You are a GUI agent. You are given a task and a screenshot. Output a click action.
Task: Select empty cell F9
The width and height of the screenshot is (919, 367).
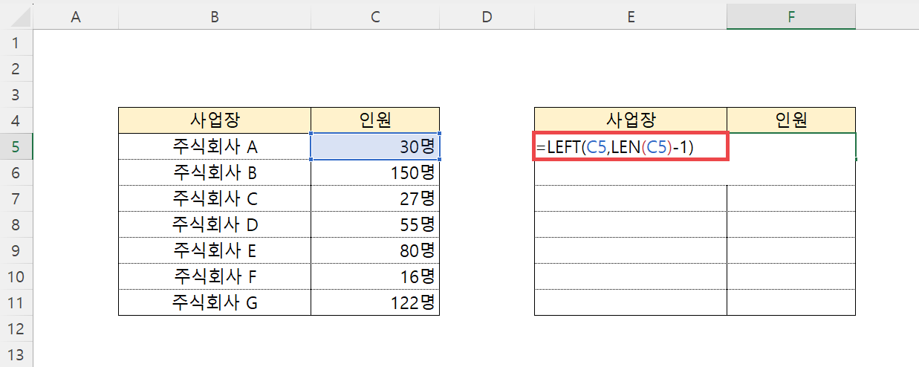(x=791, y=250)
